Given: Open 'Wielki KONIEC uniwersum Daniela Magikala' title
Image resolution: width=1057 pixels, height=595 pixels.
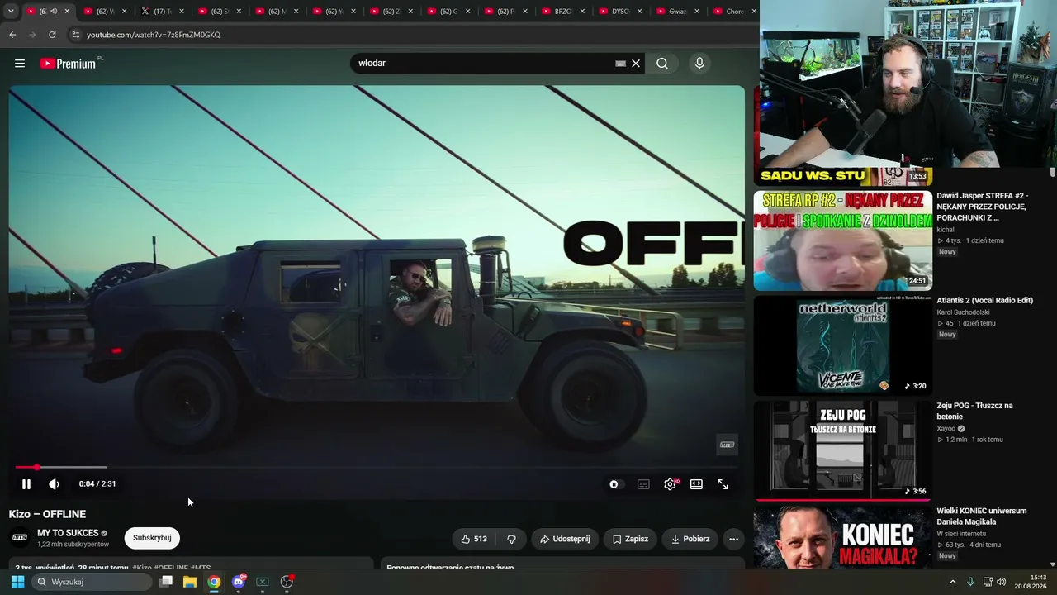Looking at the screenshot, I should 982,516.
